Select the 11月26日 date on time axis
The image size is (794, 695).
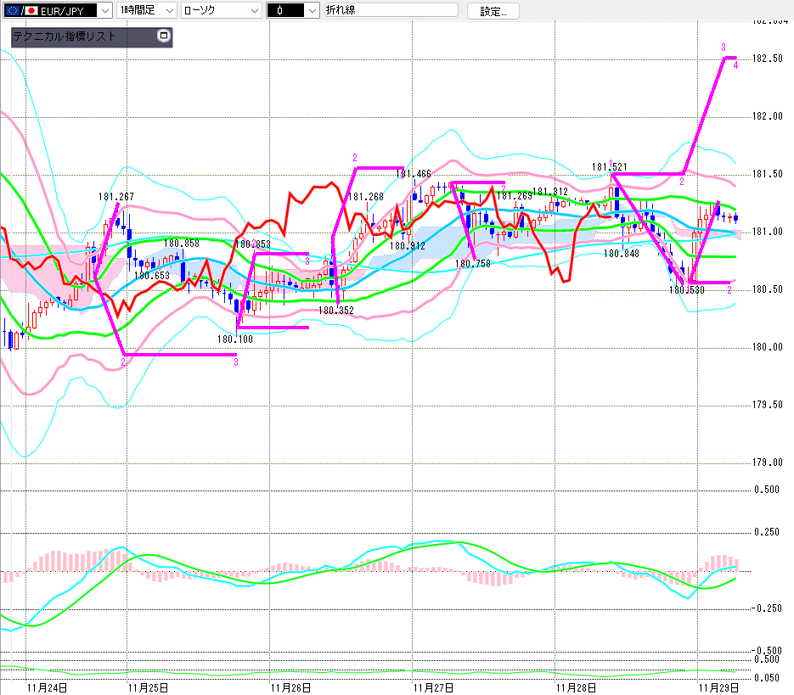point(290,687)
